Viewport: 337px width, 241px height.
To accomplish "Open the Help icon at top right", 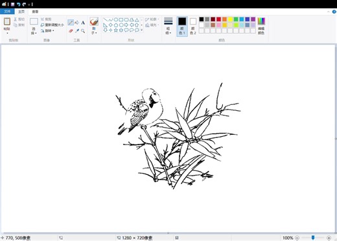I will coord(334,12).
